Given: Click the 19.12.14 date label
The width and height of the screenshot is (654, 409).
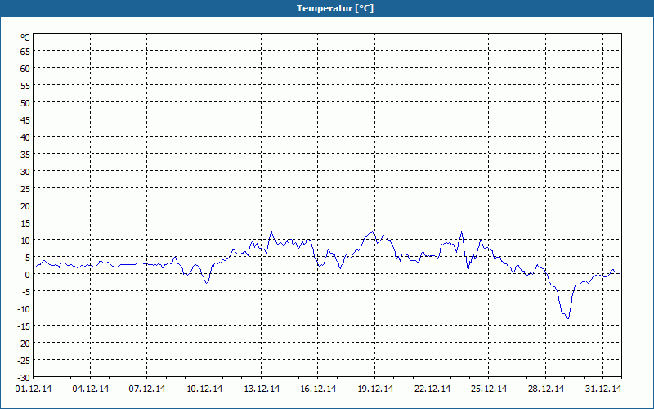Looking at the screenshot, I should (375, 389).
